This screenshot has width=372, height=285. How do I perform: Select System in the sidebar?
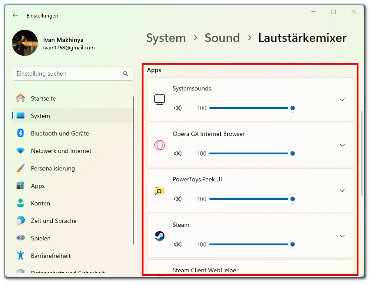coord(72,116)
